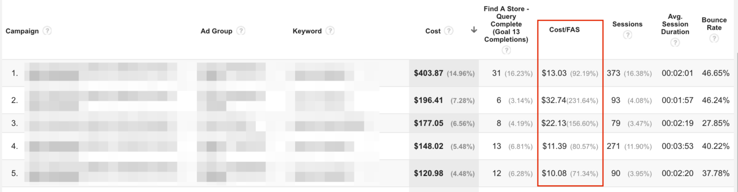Open blurred keyword link in row 5
Screen dimensions: 738x192
click(328, 173)
